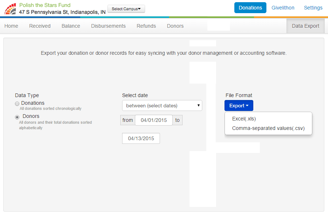View the Refunds tab

point(146,26)
